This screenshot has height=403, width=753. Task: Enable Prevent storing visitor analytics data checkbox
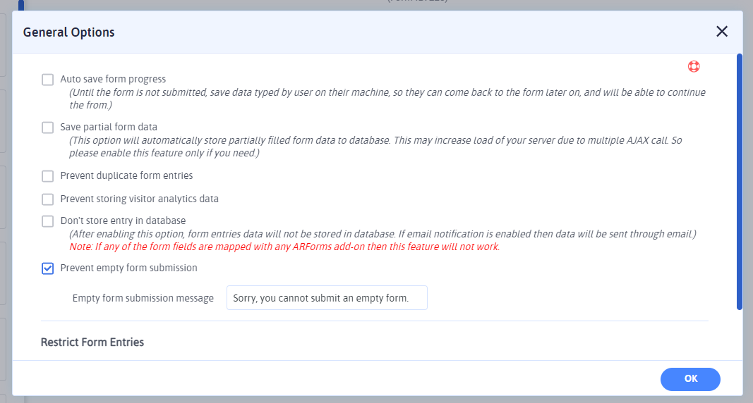pyautogui.click(x=48, y=199)
